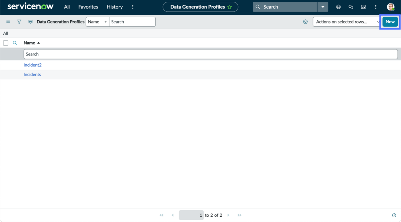Open the chat conversations icon

pos(351,7)
